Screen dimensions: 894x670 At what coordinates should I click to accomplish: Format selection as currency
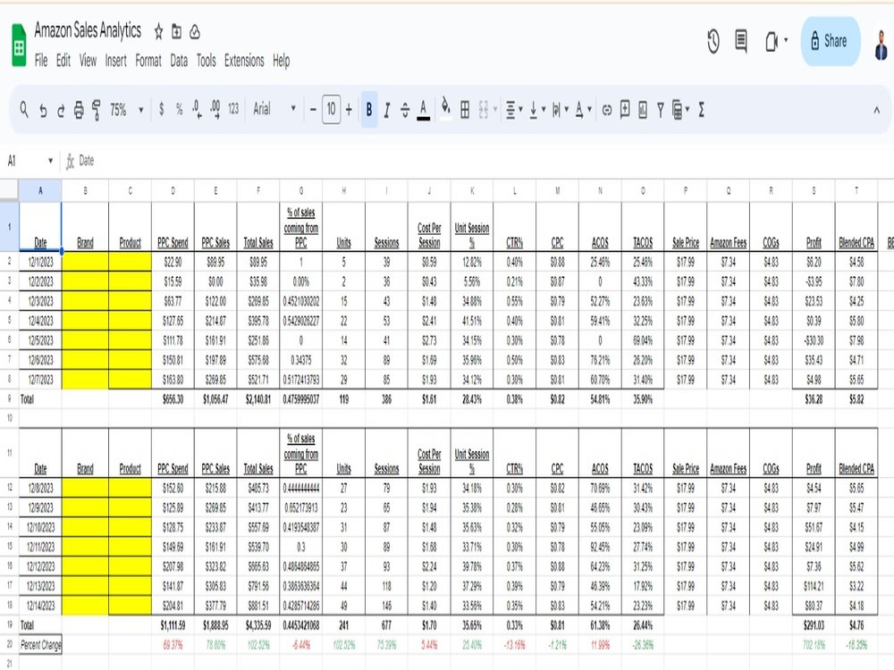161,109
